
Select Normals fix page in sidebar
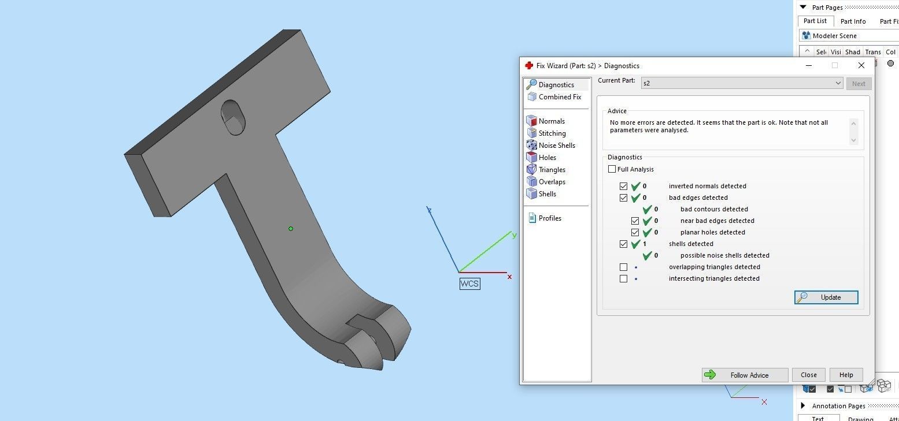[x=546, y=121]
